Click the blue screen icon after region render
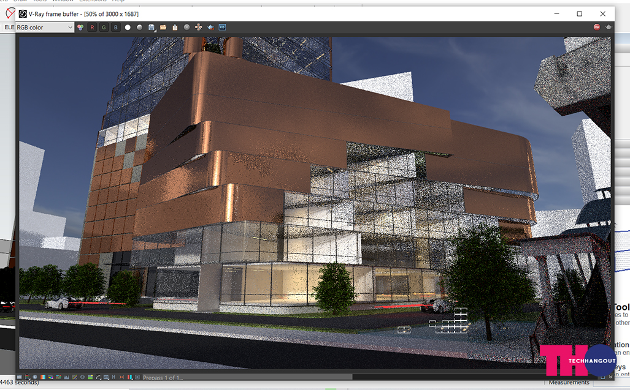 [x=222, y=28]
